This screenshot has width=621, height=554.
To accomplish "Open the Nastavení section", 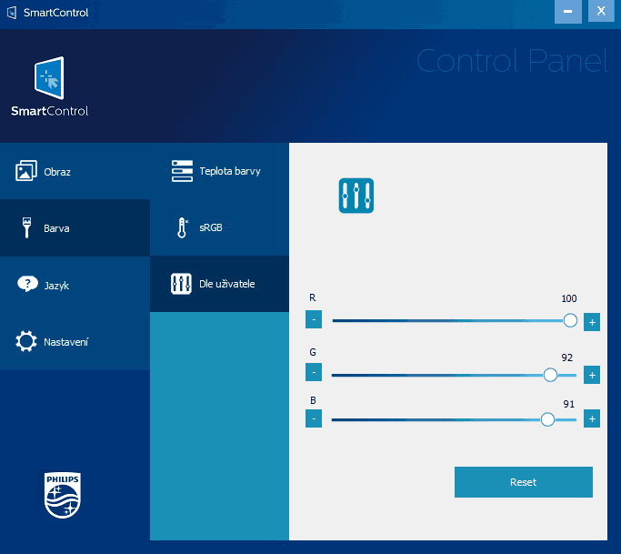I will (75, 342).
